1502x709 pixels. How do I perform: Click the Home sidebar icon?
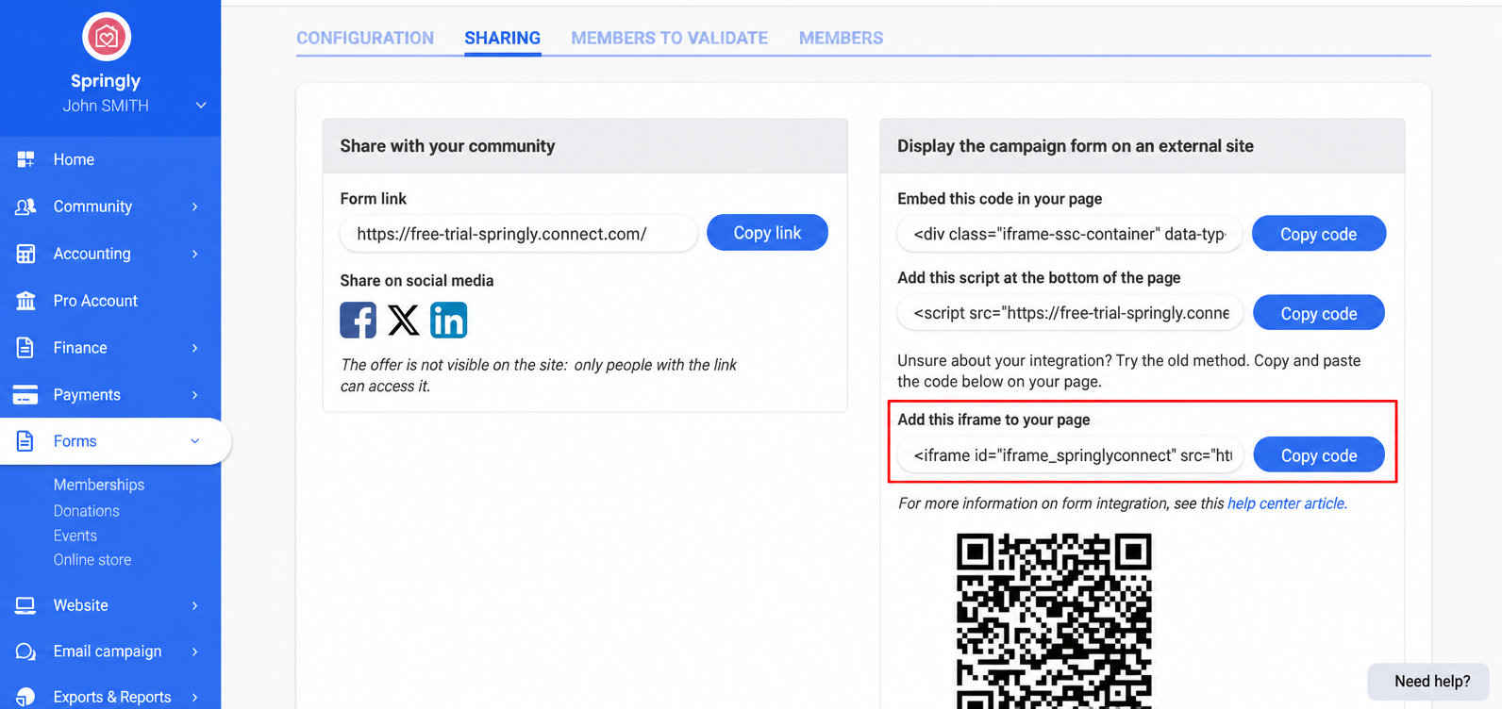[x=25, y=159]
